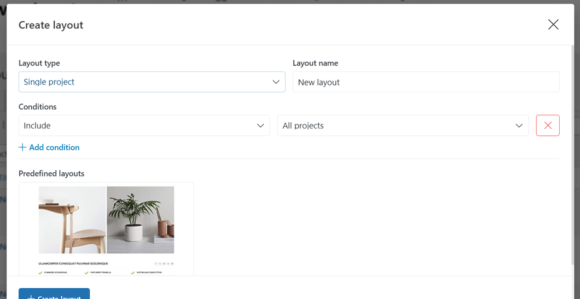This screenshot has width=580, height=299.
Task: Select the predefined layout thumbnail
Action: tap(106, 229)
